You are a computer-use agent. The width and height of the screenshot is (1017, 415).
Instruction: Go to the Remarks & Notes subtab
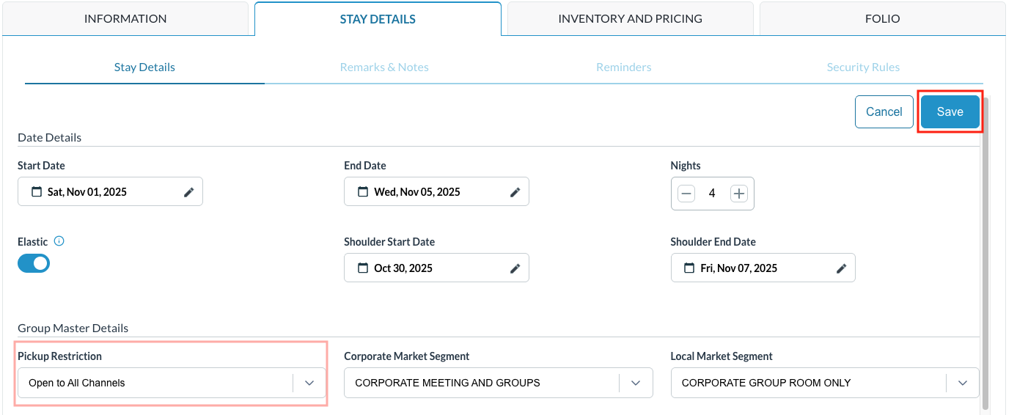[384, 67]
